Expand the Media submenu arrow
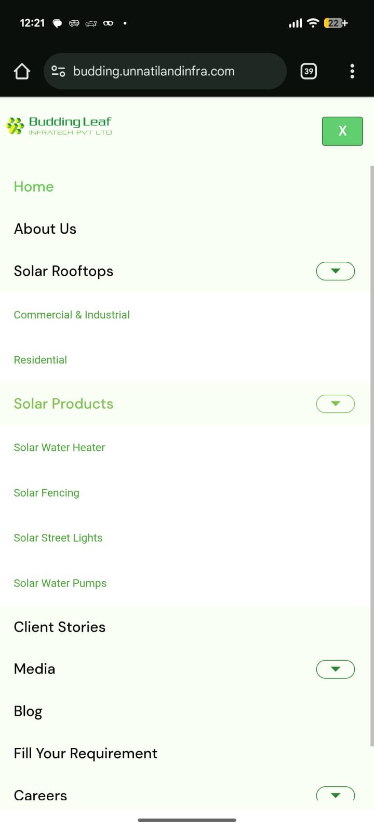Screen dimensions: 374x831 pos(336,669)
